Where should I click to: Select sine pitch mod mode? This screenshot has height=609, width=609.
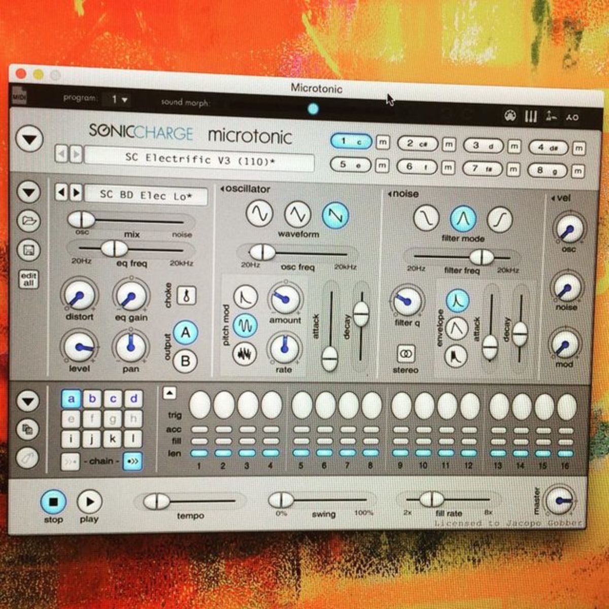(245, 325)
